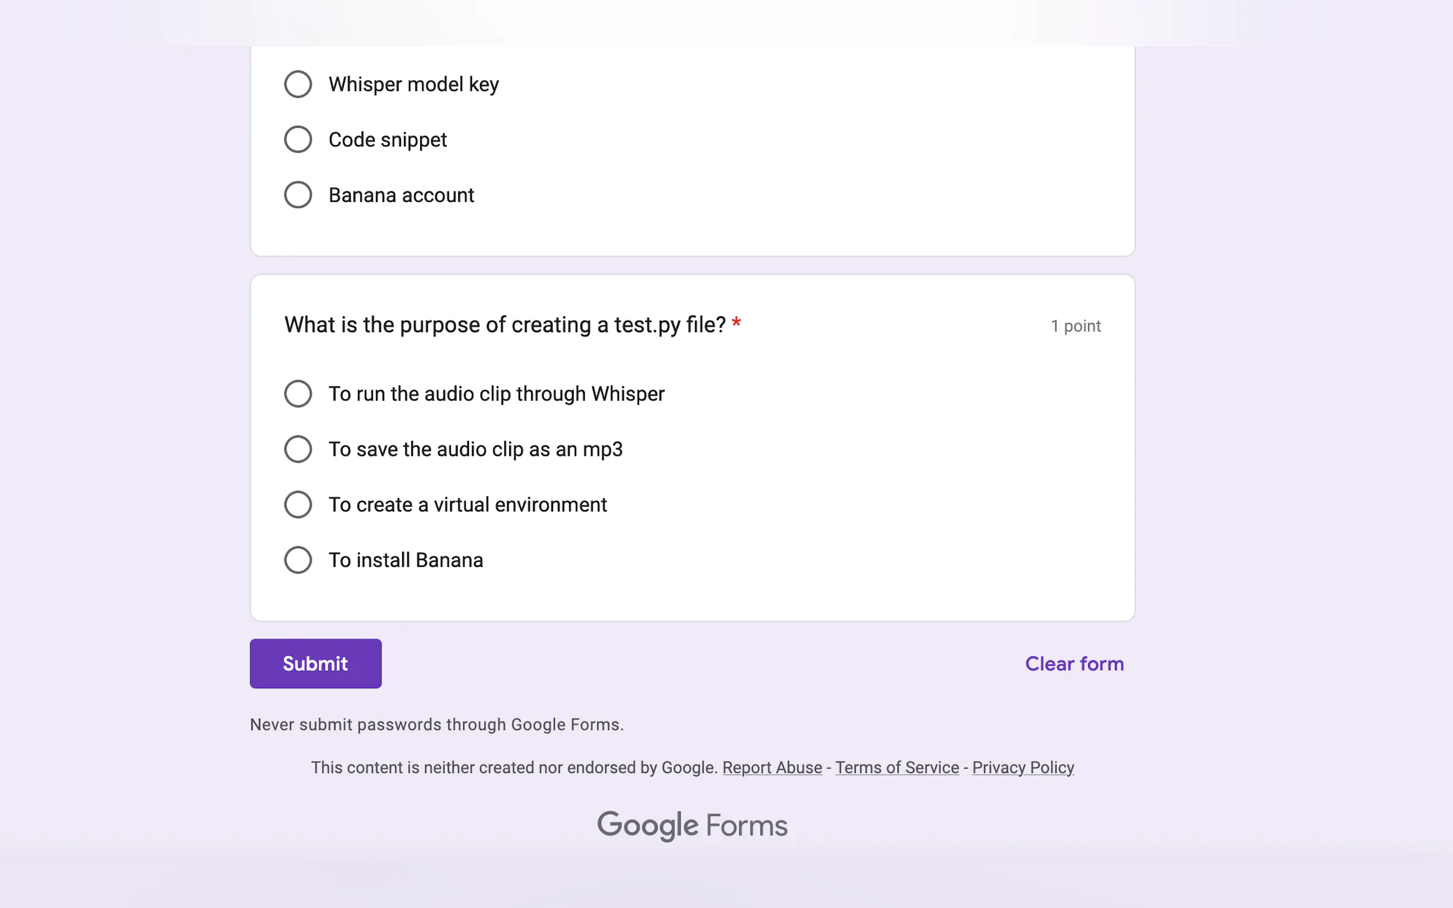Select the Whisper model key option
Viewport: 1453px width, 908px height.
tap(298, 84)
